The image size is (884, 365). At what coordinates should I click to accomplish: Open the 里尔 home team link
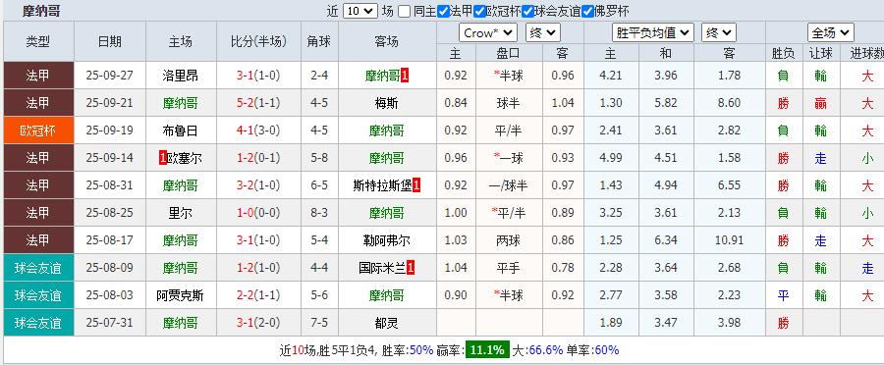click(x=181, y=213)
